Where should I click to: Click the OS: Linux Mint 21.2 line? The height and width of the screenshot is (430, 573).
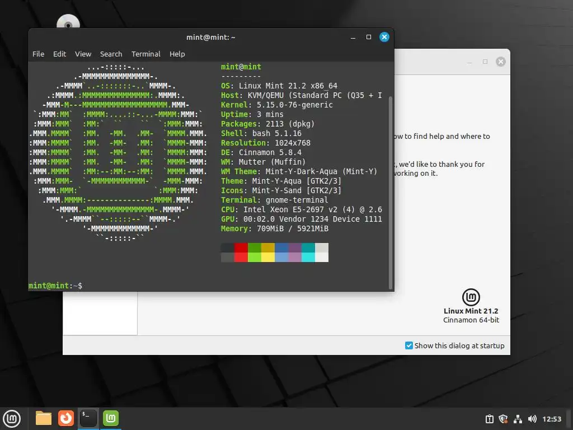pyautogui.click(x=279, y=86)
